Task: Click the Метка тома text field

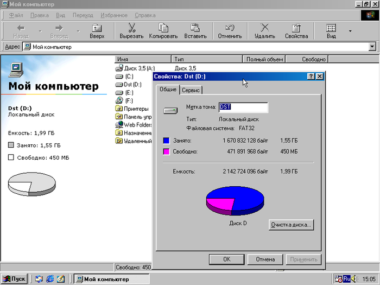Action: tap(243, 107)
